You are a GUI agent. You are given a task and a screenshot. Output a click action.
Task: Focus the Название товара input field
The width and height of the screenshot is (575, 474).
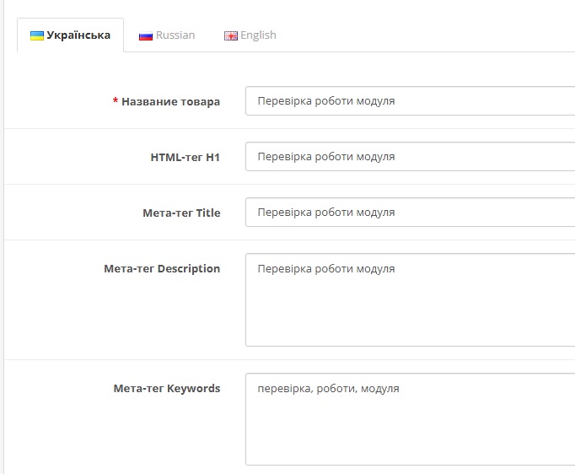click(x=410, y=101)
